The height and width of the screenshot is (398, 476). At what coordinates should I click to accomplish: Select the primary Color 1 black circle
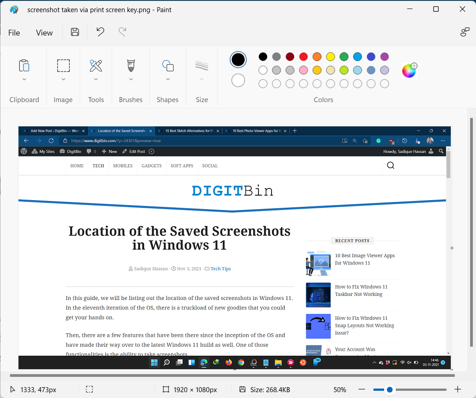pyautogui.click(x=238, y=59)
